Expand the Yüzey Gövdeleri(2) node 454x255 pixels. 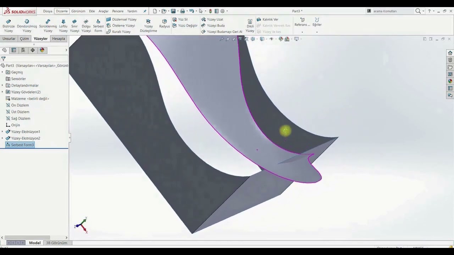(x=2, y=92)
